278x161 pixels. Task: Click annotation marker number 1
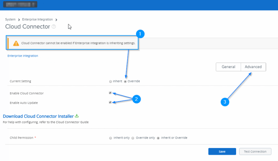pyautogui.click(x=140, y=34)
